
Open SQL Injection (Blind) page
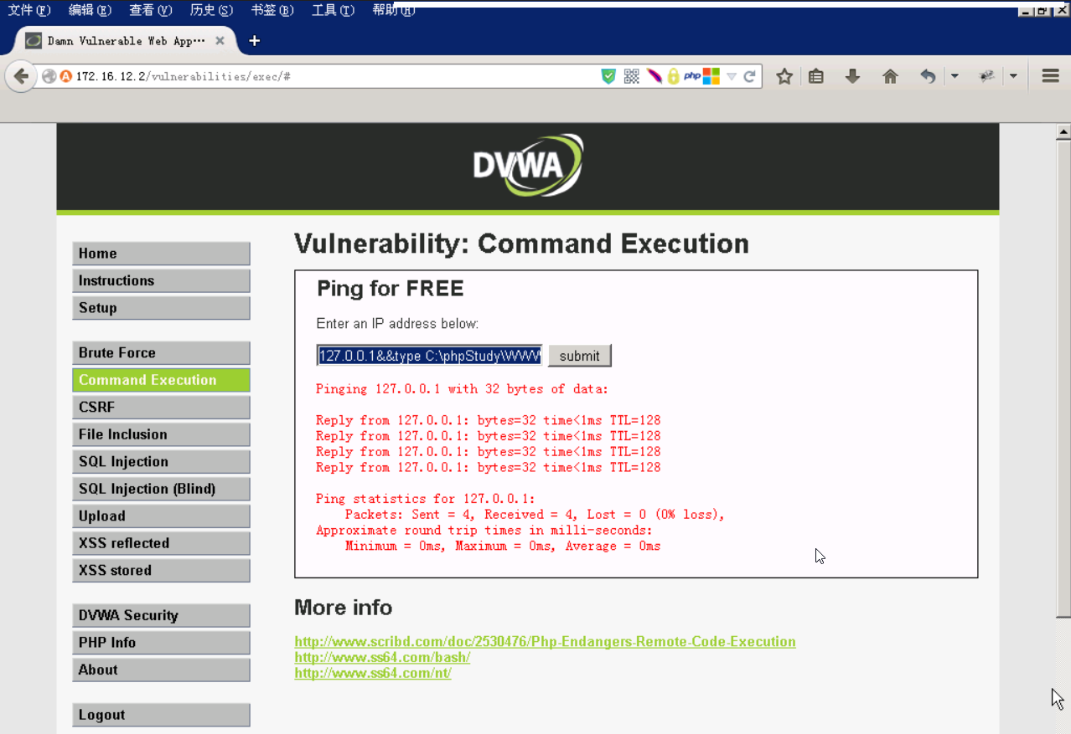[x=161, y=489]
